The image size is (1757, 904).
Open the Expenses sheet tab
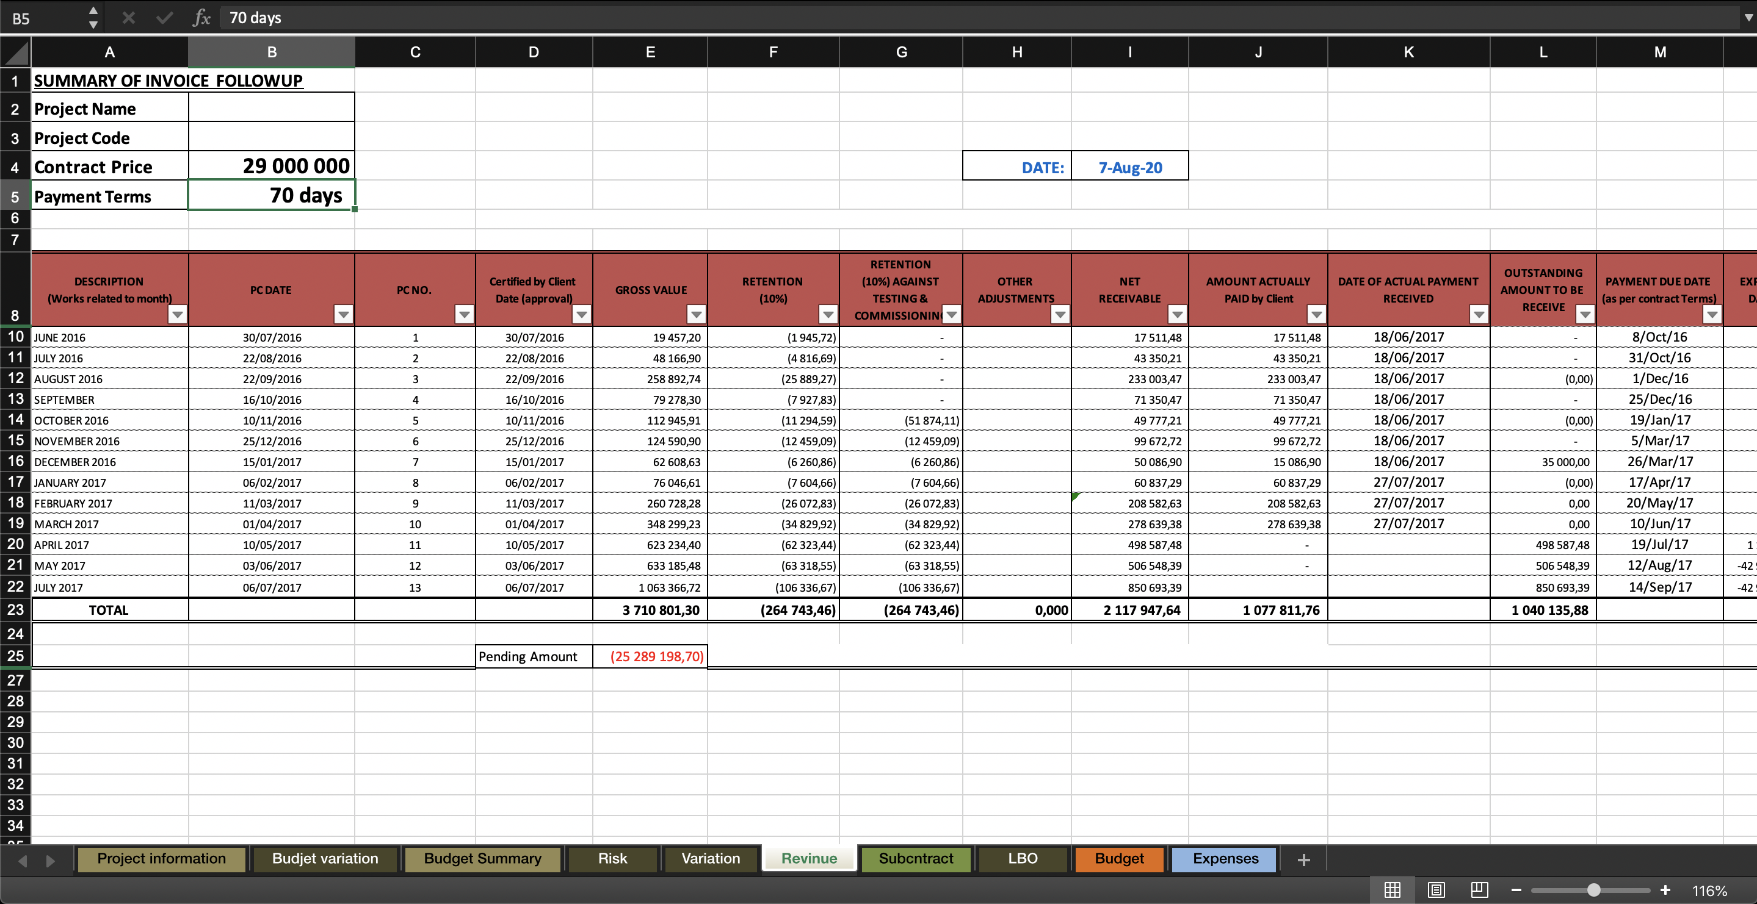tap(1225, 859)
